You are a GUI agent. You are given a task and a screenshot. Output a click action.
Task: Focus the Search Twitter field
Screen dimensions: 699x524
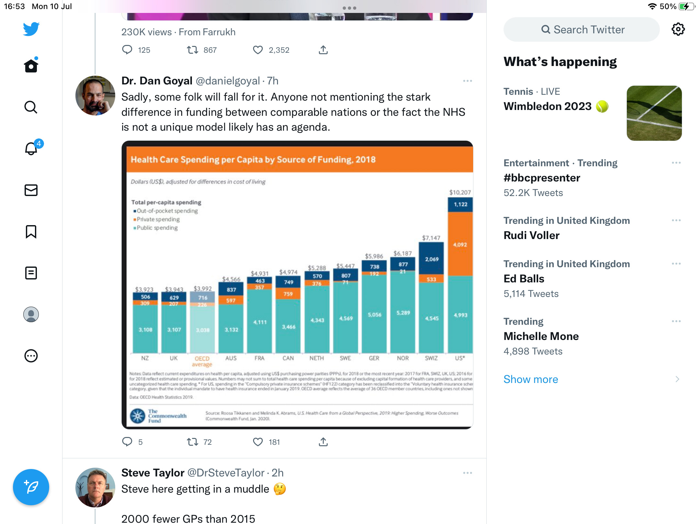pos(582,29)
